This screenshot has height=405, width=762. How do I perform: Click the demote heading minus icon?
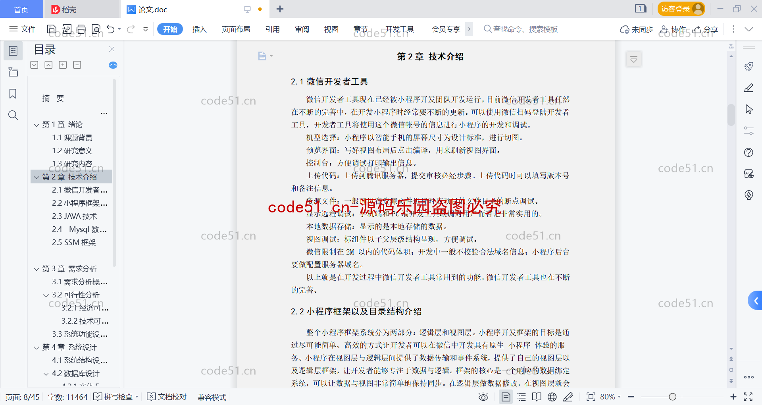click(77, 65)
